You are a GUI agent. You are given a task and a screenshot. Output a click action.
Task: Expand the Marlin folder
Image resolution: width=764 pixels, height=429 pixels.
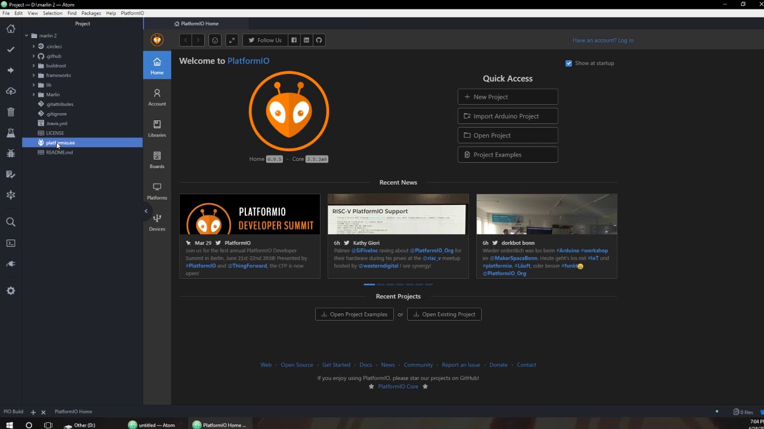click(33, 94)
